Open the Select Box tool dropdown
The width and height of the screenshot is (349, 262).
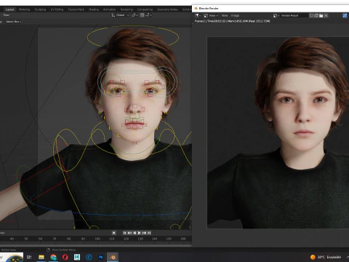click(13, 22)
